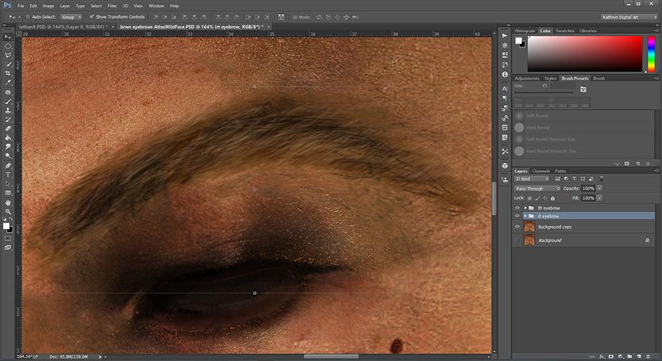The width and height of the screenshot is (662, 361).
Task: Hide the lft eyebrow group
Action: (x=517, y=208)
